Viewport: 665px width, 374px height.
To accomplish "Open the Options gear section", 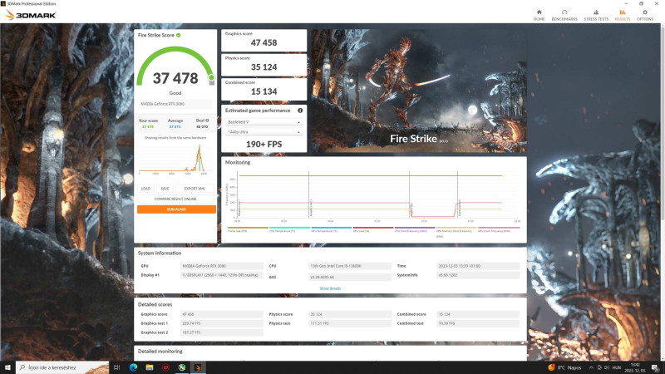I will [645, 15].
